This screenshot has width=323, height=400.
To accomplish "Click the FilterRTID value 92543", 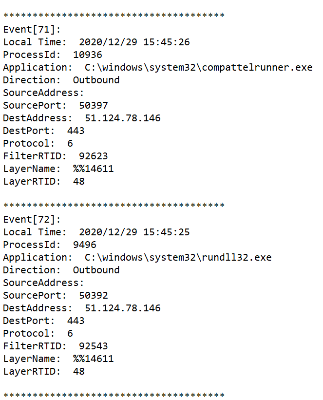I will coord(93,346).
